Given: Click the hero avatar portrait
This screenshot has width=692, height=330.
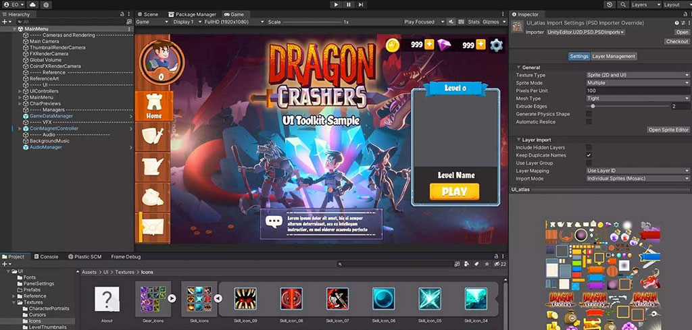Looking at the screenshot, I should (161, 61).
